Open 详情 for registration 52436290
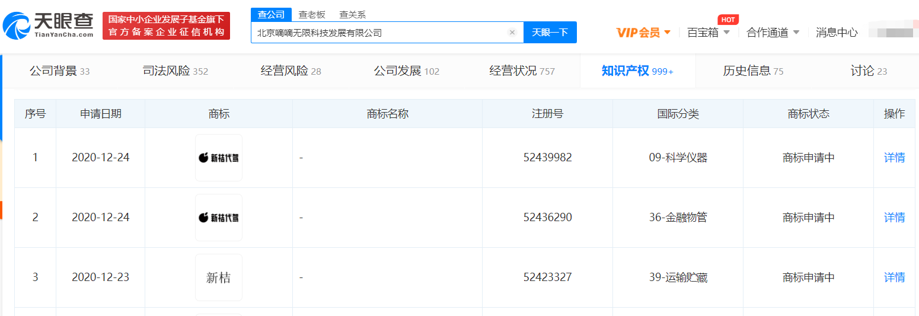919x316 pixels. point(895,218)
